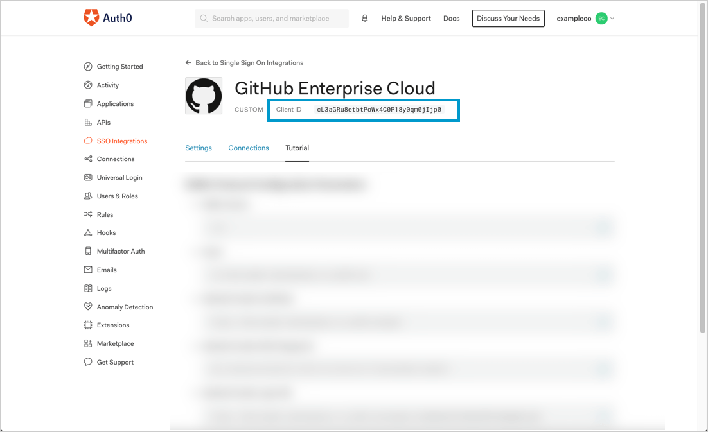Viewport: 708px width, 432px height.
Task: Click the Rules shuffle icon
Action: coord(88,214)
